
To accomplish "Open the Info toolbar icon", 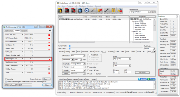I will pos(80,11).
